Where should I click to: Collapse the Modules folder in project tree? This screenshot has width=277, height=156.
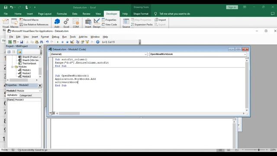[x=13, y=67]
